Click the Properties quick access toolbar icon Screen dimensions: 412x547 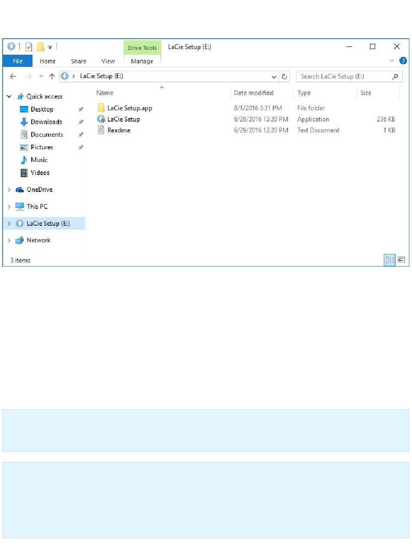pos(29,46)
